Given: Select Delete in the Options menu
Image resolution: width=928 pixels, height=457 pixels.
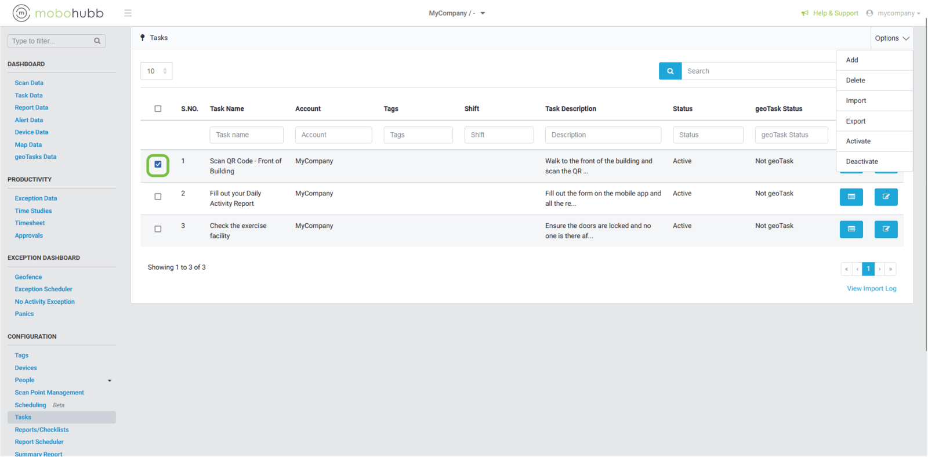Looking at the screenshot, I should tap(855, 80).
